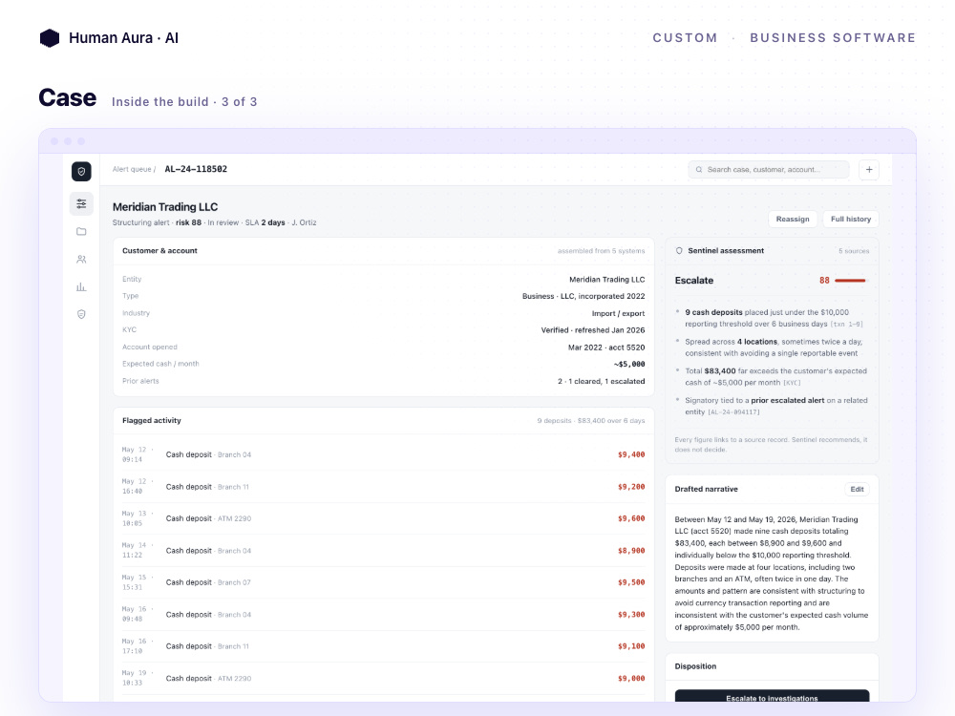
Task: Select the May 14 $8,900 deposit row
Action: [x=384, y=551]
